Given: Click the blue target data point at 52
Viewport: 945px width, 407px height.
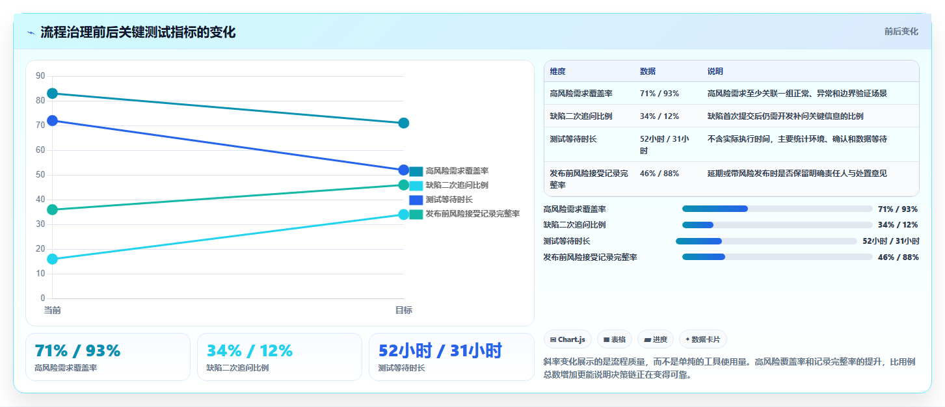Looking at the screenshot, I should tap(403, 170).
